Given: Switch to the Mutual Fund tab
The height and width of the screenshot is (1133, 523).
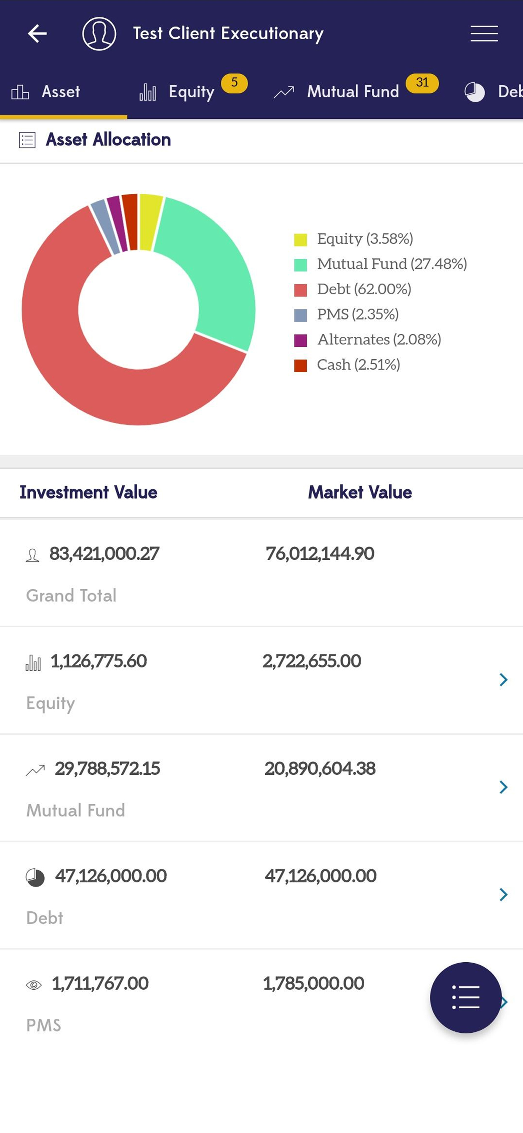Looking at the screenshot, I should click(x=353, y=91).
